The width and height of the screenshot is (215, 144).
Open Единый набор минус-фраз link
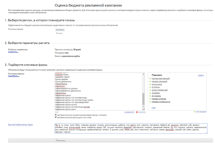pyautogui.click(x=20, y=125)
